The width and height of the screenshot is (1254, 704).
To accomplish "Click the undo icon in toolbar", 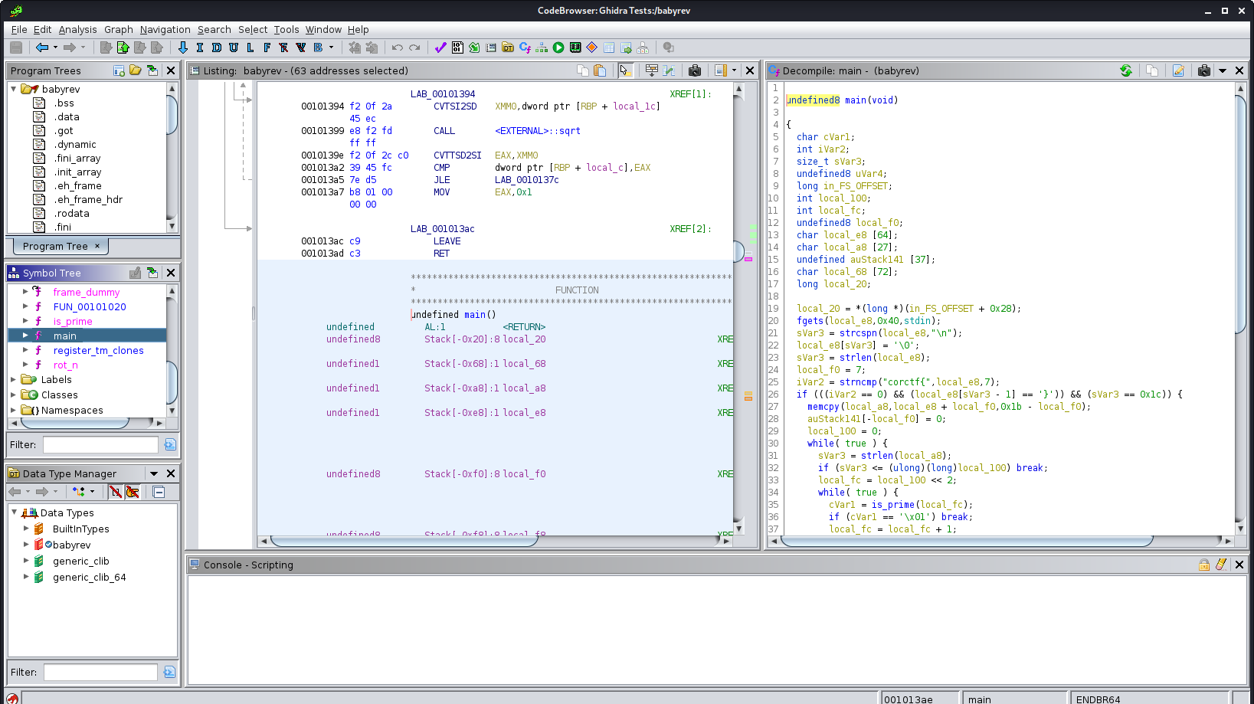I will [398, 47].
